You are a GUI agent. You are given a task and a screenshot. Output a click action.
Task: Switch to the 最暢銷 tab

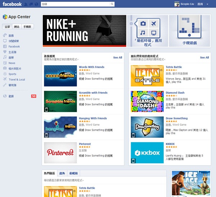73,173
